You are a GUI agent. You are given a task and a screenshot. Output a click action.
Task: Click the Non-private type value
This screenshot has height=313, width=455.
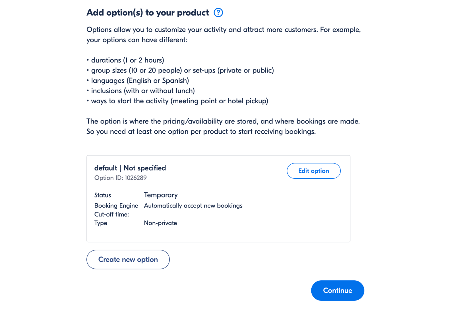(x=160, y=223)
